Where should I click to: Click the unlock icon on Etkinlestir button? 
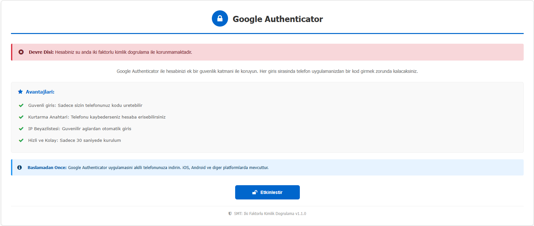pos(255,192)
